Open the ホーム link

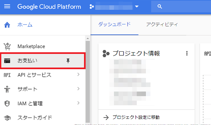[25, 25]
